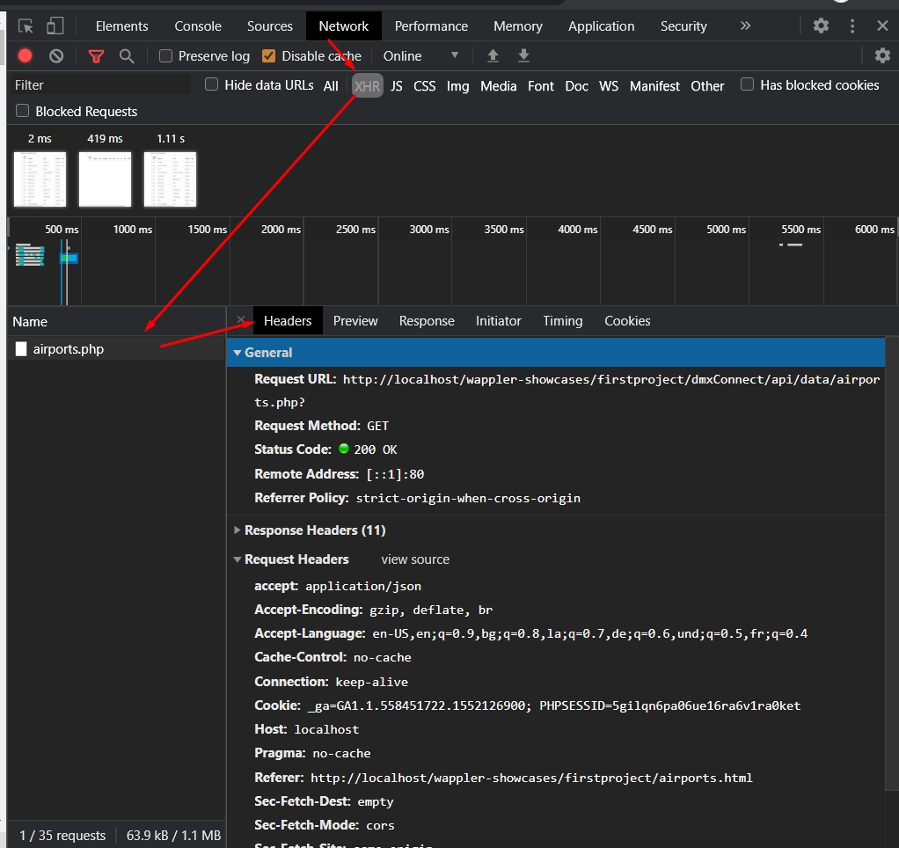Click the inspect element picker icon

click(x=26, y=26)
